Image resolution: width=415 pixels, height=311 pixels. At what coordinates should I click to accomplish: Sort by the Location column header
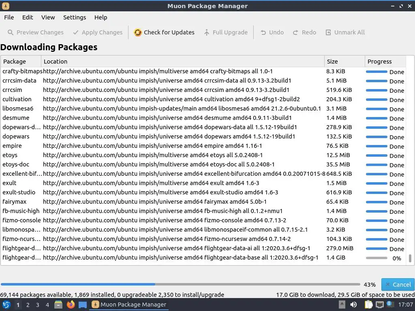coord(183,62)
